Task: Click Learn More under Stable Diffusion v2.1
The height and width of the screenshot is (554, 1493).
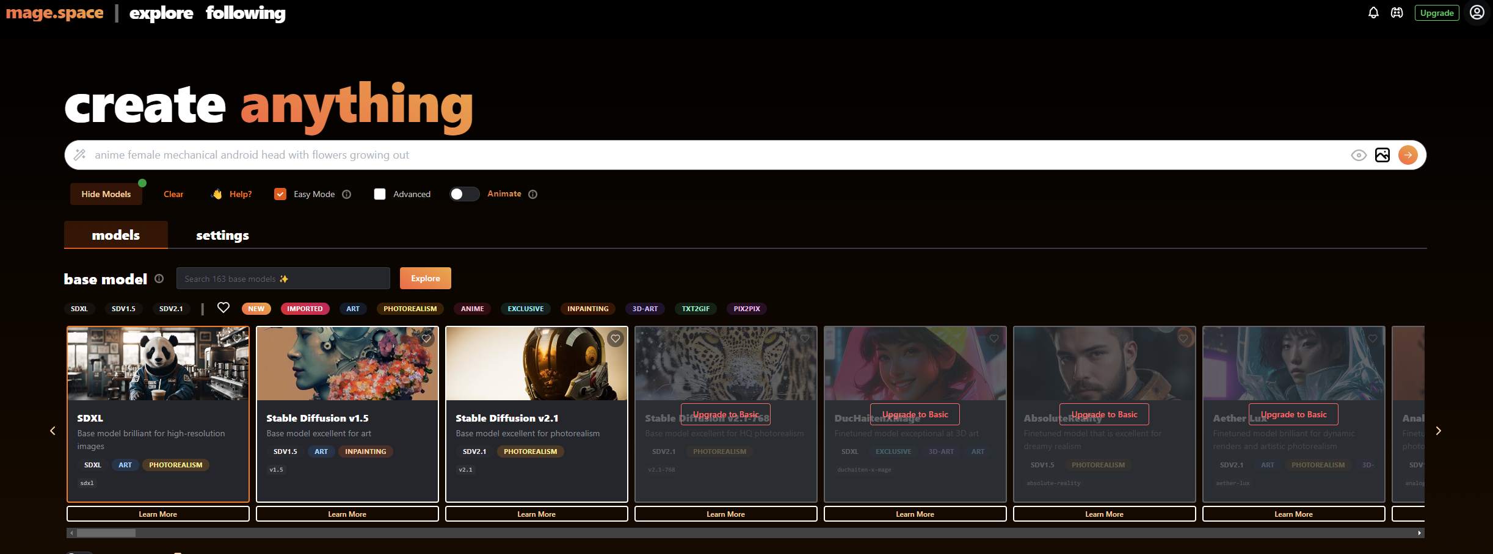Action: point(537,514)
